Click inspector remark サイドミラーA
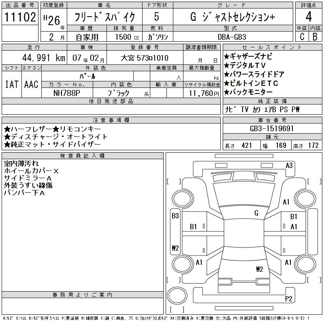The height and width of the screenshot is (324, 324). click(28, 178)
